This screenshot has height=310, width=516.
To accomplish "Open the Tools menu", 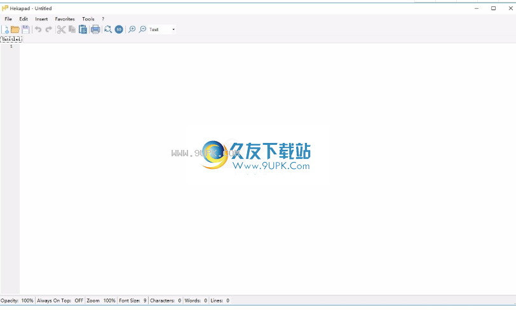I will coord(88,19).
